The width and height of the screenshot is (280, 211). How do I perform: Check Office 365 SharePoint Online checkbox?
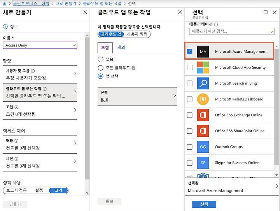[189, 131]
